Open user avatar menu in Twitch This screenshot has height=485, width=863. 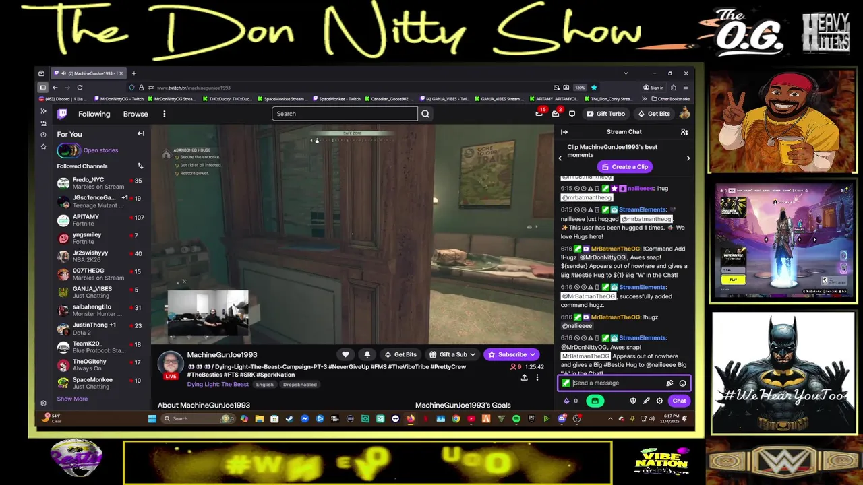pos(684,113)
